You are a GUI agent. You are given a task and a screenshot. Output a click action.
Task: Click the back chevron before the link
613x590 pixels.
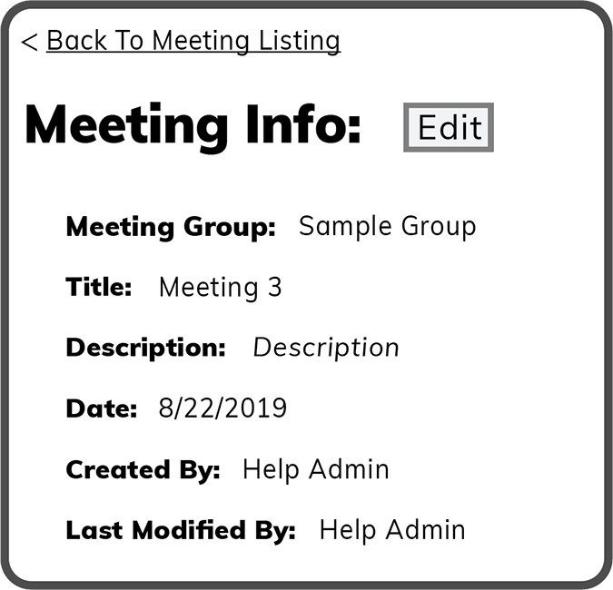29,42
